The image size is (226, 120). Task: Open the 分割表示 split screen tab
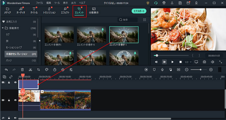click(94, 11)
